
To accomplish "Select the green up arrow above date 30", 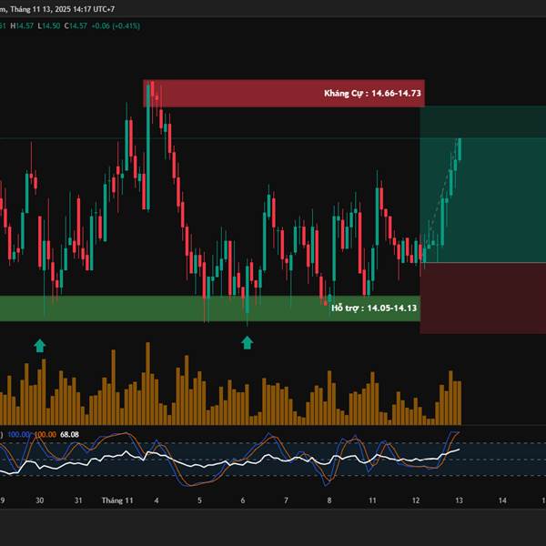I will (x=40, y=346).
